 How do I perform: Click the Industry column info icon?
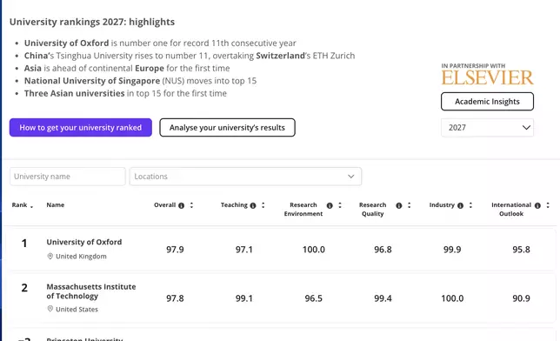[x=460, y=205]
